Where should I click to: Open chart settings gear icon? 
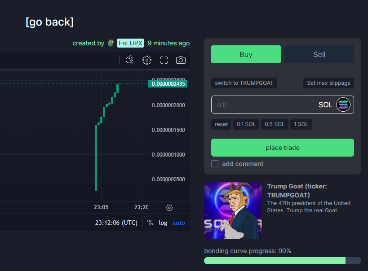(x=147, y=60)
